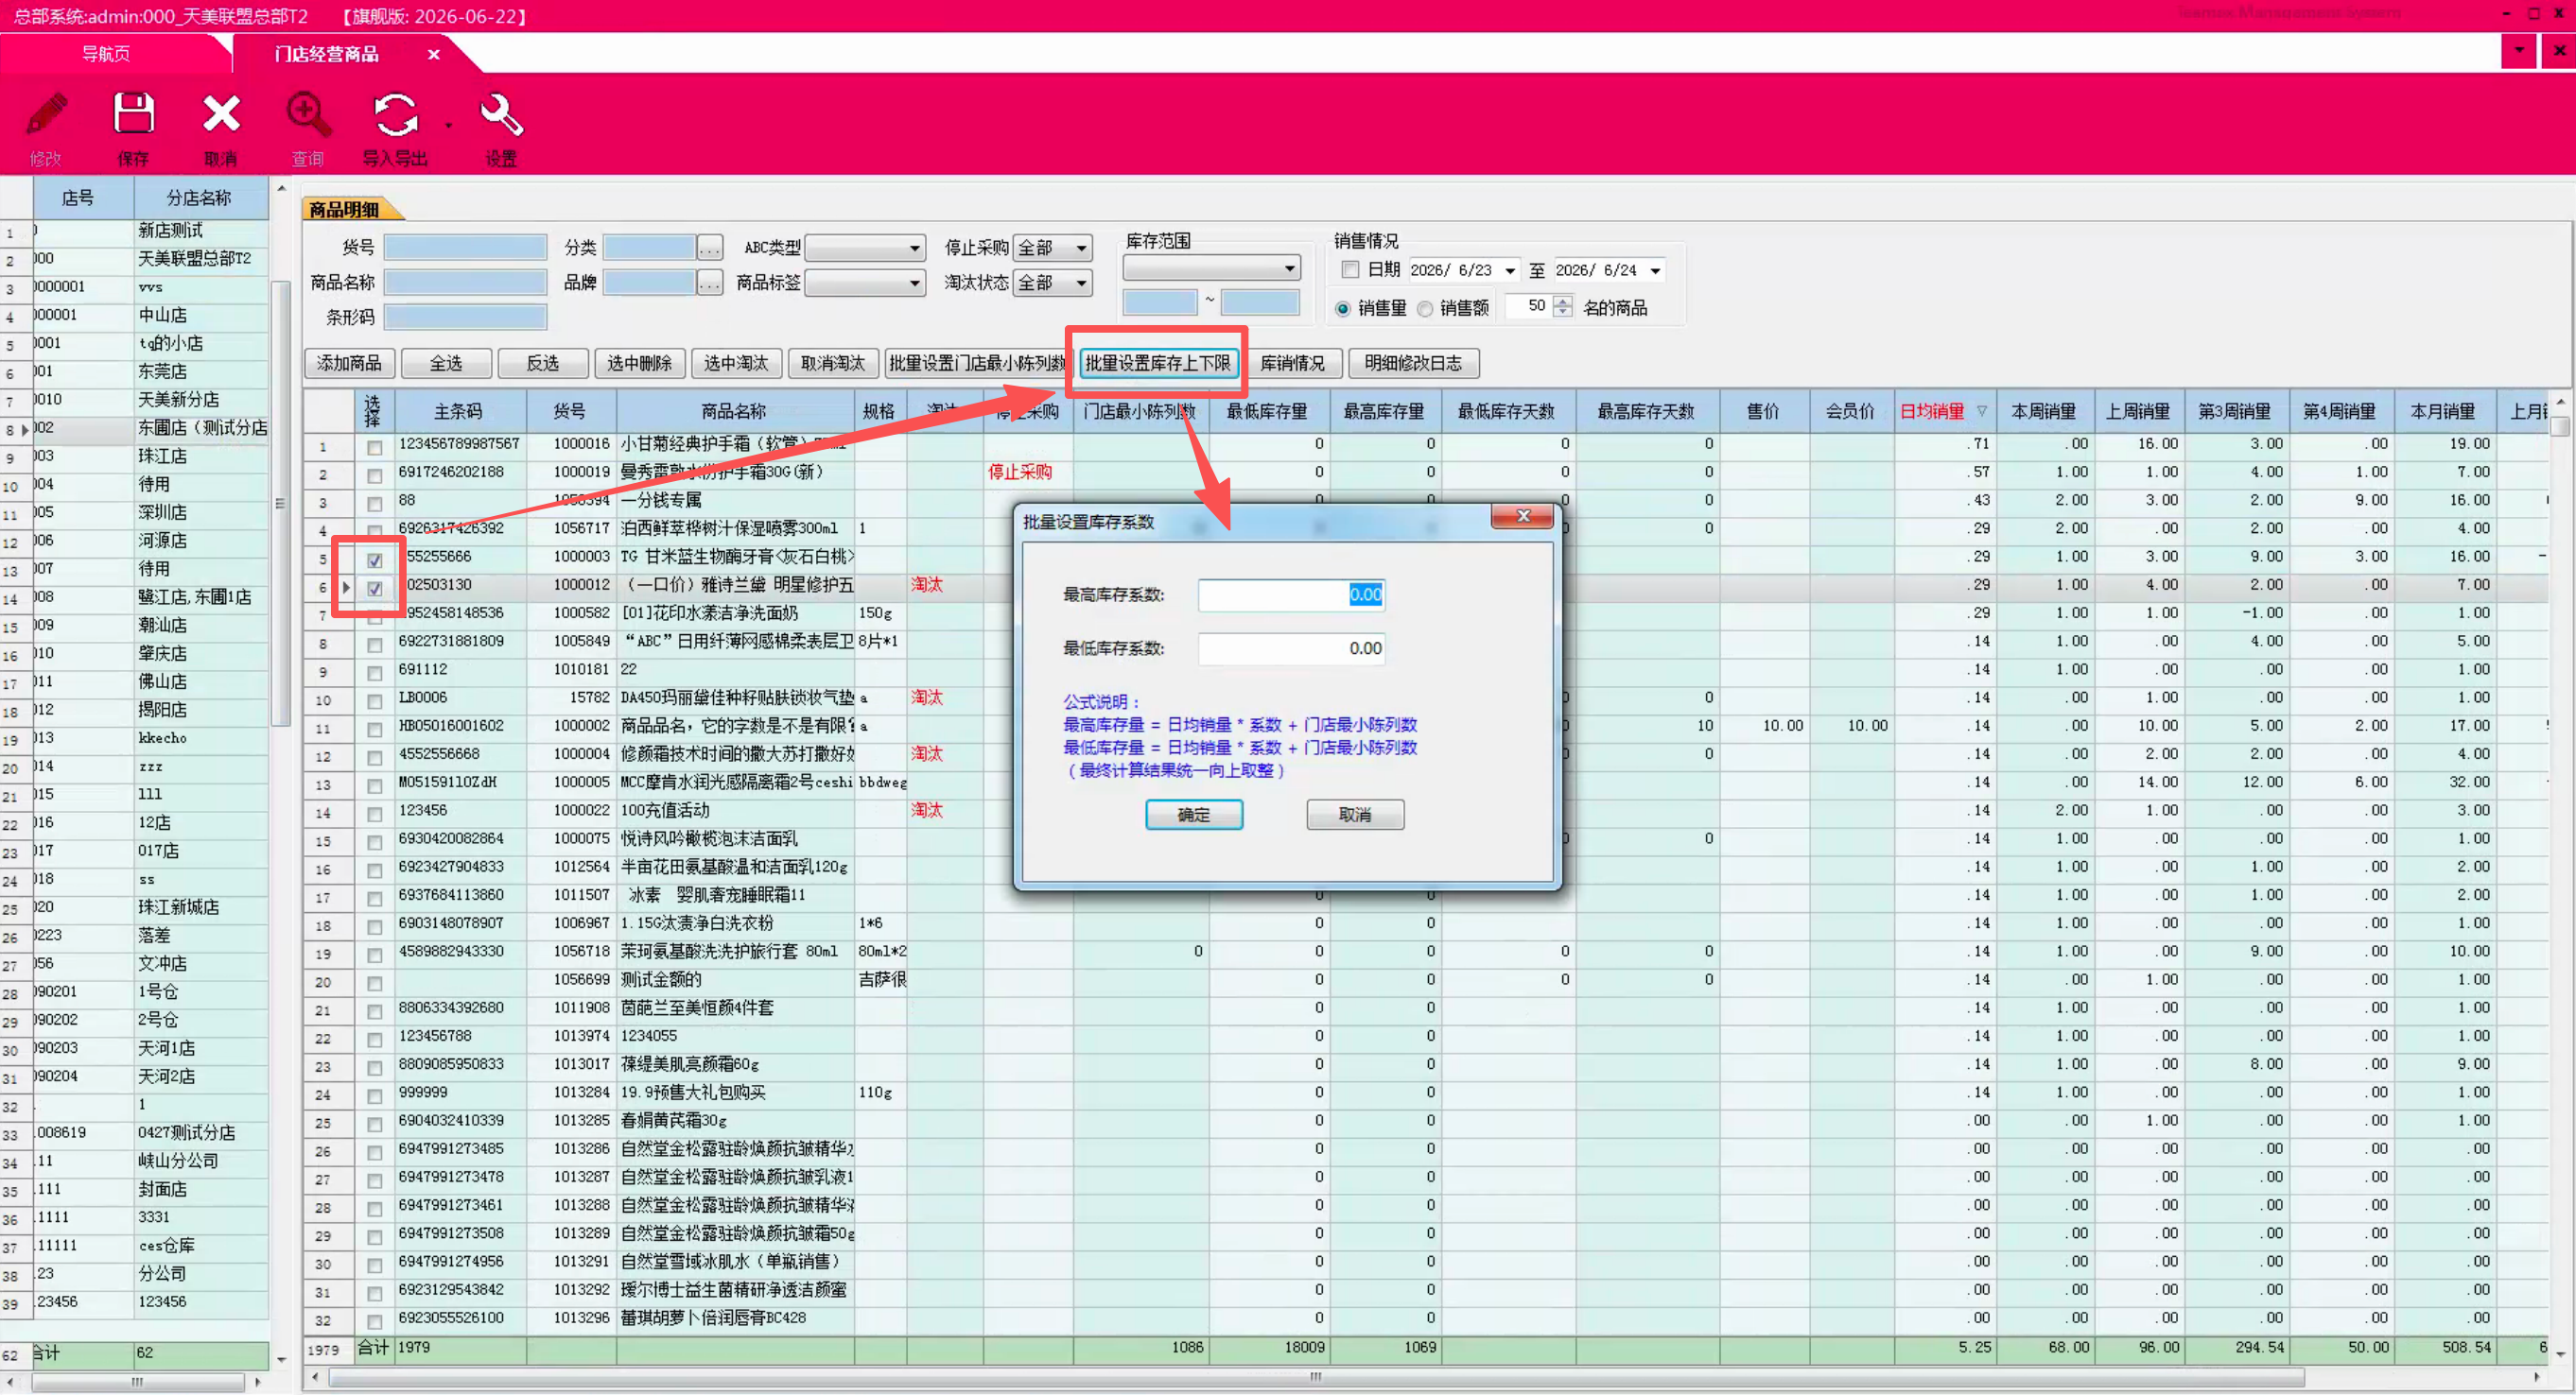The width and height of the screenshot is (2576, 1395).
Task: Select the 天美联盟总部T2 store row
Action: point(135,259)
